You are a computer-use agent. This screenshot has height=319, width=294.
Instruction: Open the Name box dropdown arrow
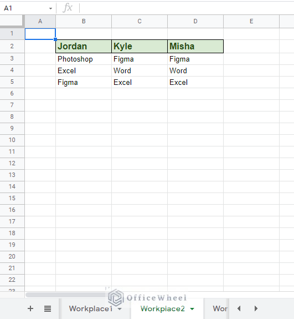[x=50, y=8]
